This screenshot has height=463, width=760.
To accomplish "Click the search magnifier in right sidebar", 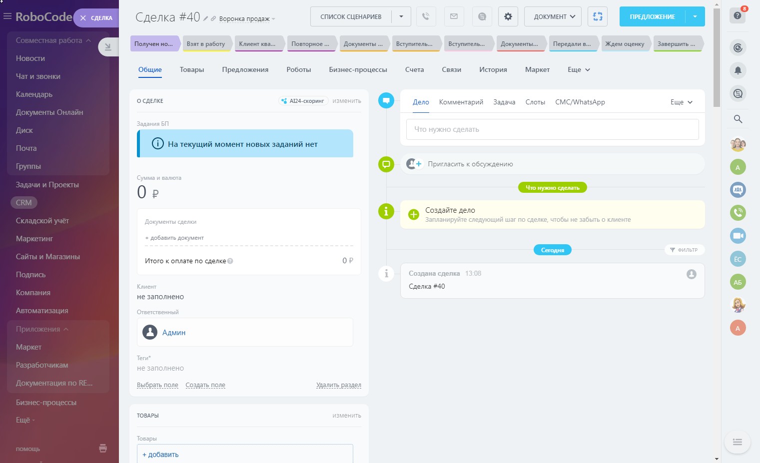I will [738, 119].
